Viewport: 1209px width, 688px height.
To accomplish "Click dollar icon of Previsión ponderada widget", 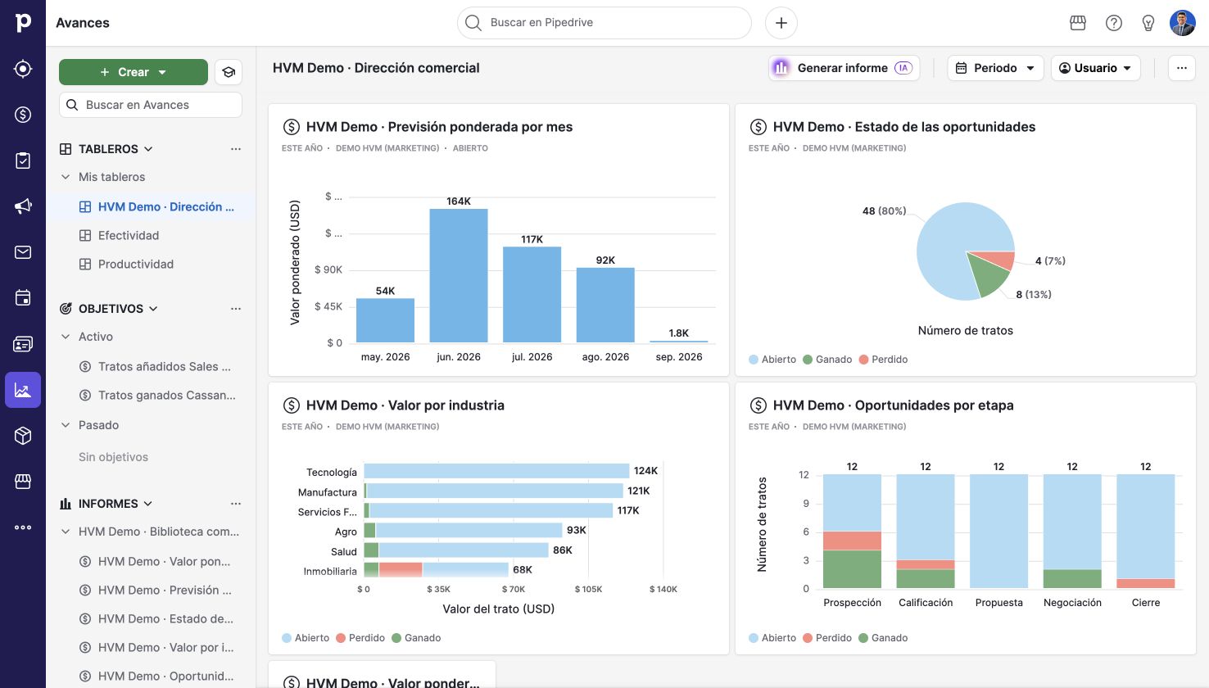I will (291, 127).
